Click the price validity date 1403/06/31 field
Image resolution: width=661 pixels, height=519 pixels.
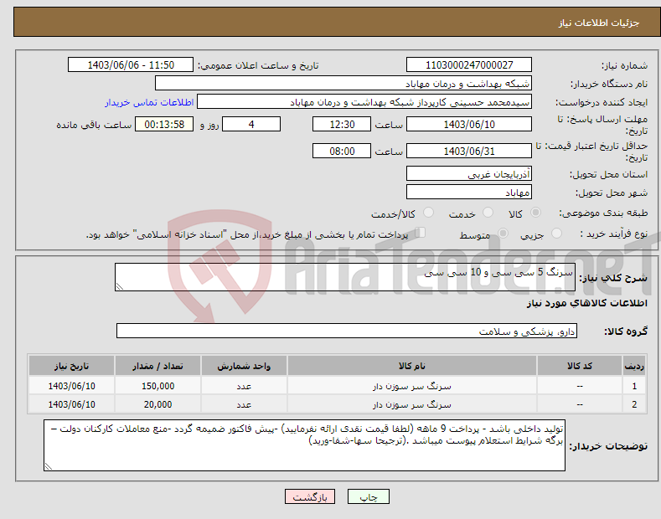tap(469, 151)
